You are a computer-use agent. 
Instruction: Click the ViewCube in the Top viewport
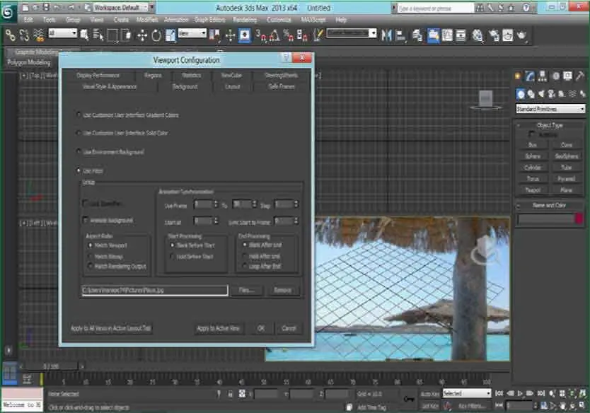[x=485, y=100]
